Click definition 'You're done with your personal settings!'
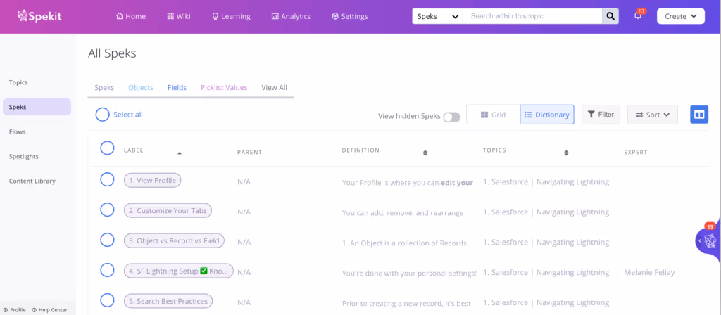 [409, 274]
